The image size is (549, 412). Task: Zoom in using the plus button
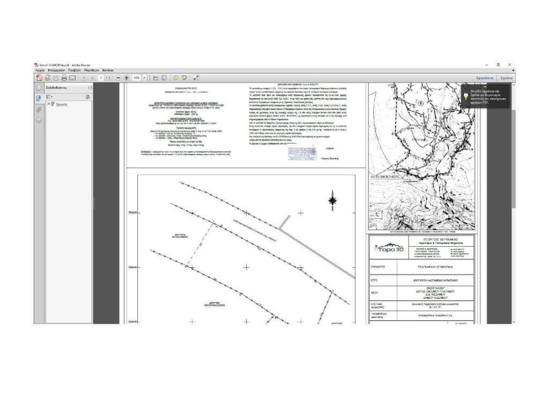[127, 78]
